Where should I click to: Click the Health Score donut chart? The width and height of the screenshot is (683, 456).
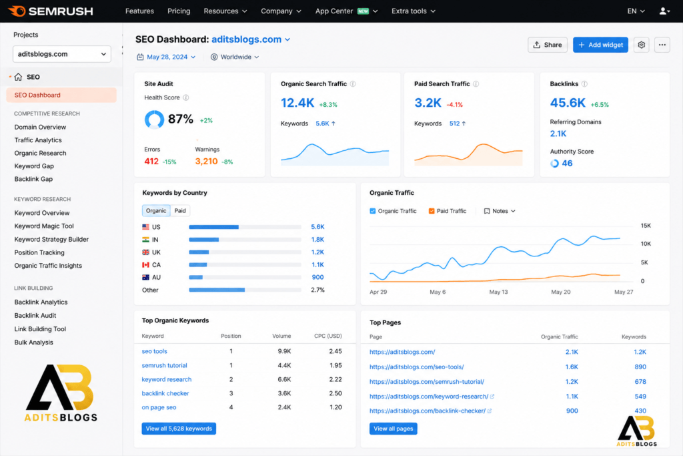[x=154, y=120]
